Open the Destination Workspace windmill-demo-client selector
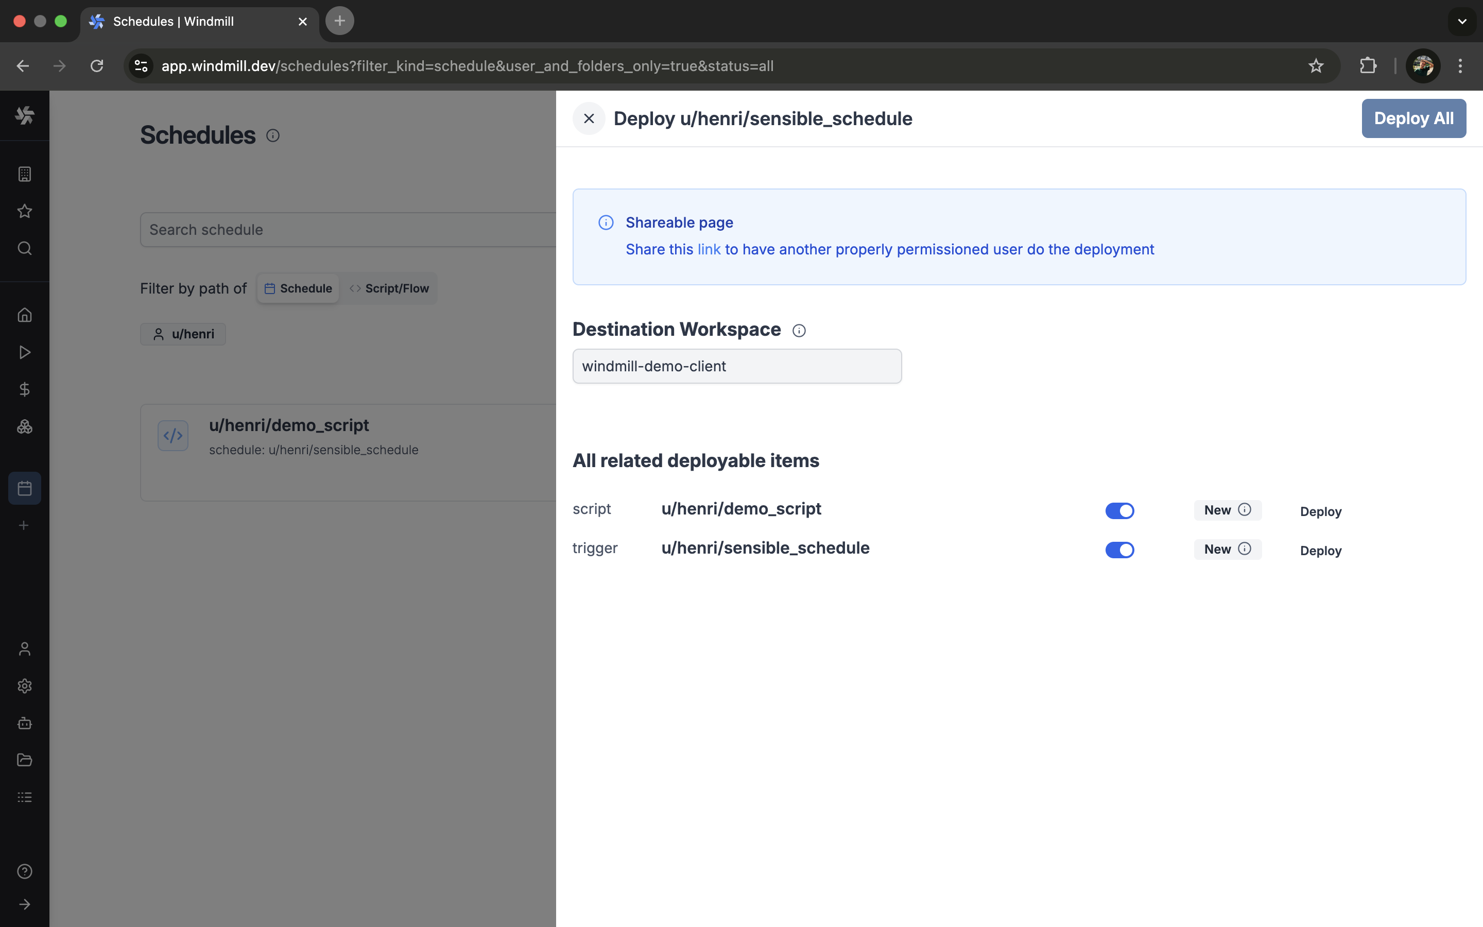This screenshot has height=927, width=1483. 736,366
